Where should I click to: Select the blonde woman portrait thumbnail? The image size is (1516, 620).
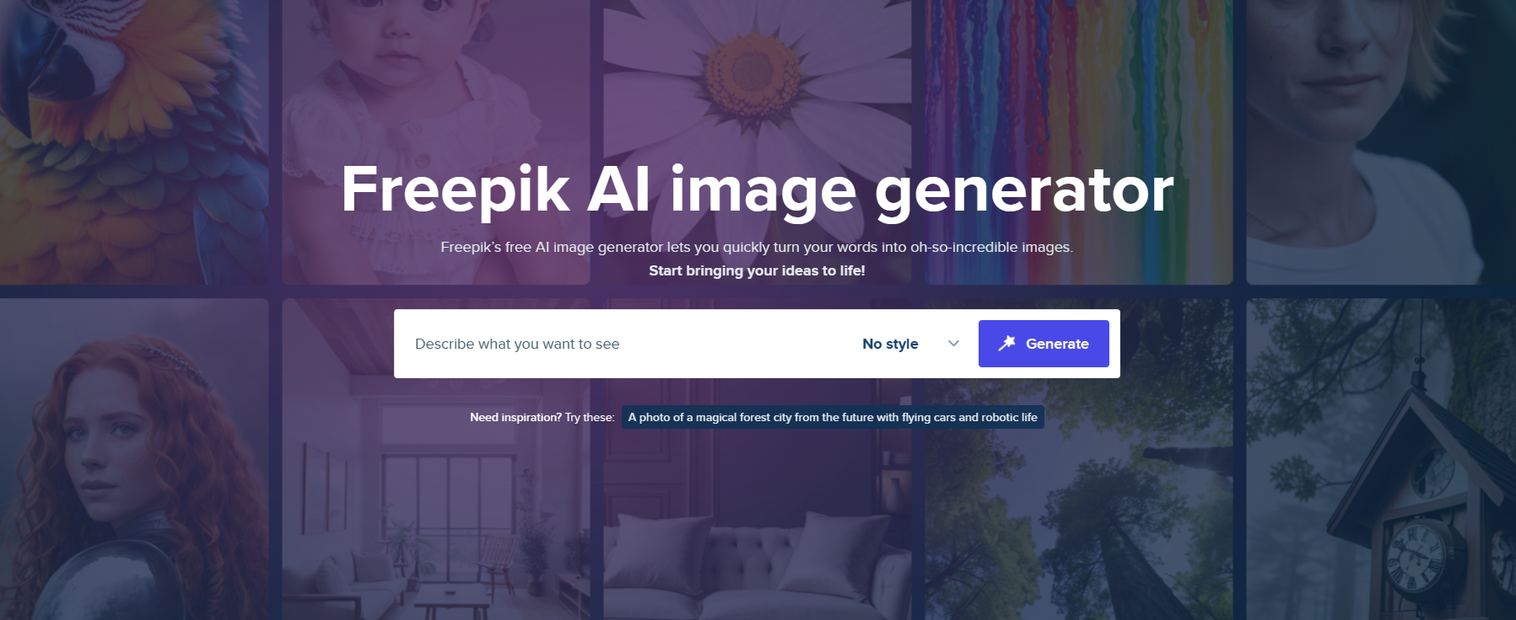coord(1381,142)
